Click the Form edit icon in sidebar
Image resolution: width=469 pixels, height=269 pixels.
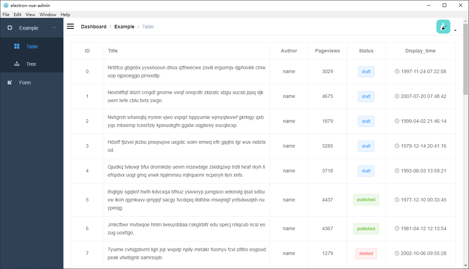pyautogui.click(x=10, y=83)
